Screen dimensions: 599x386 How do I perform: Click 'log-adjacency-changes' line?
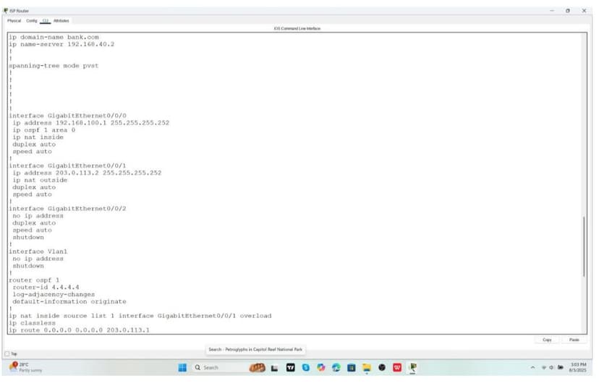click(x=54, y=294)
